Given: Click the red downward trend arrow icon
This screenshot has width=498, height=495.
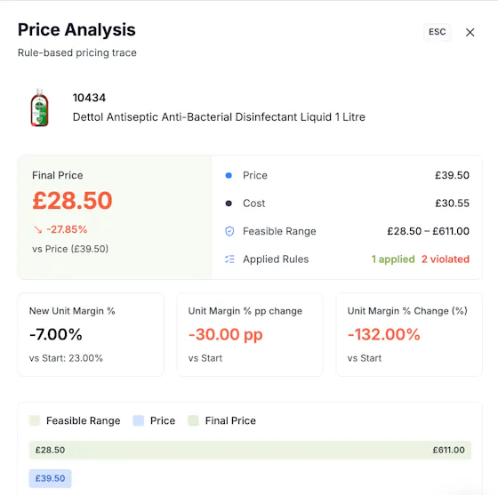Looking at the screenshot, I should pyautogui.click(x=37, y=229).
